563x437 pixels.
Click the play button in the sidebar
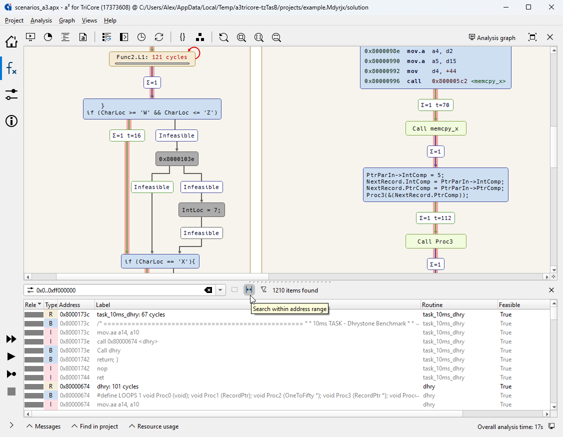11,356
